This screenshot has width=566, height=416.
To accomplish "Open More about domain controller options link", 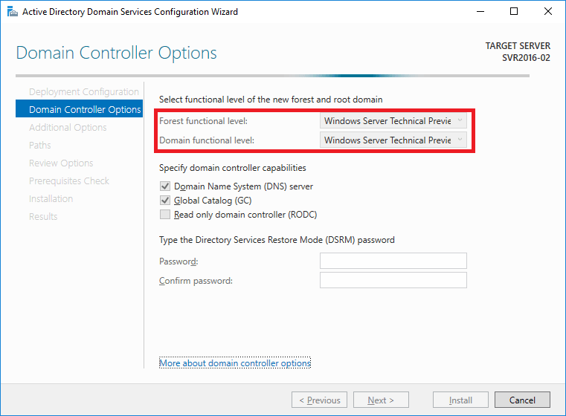I will tap(235, 363).
